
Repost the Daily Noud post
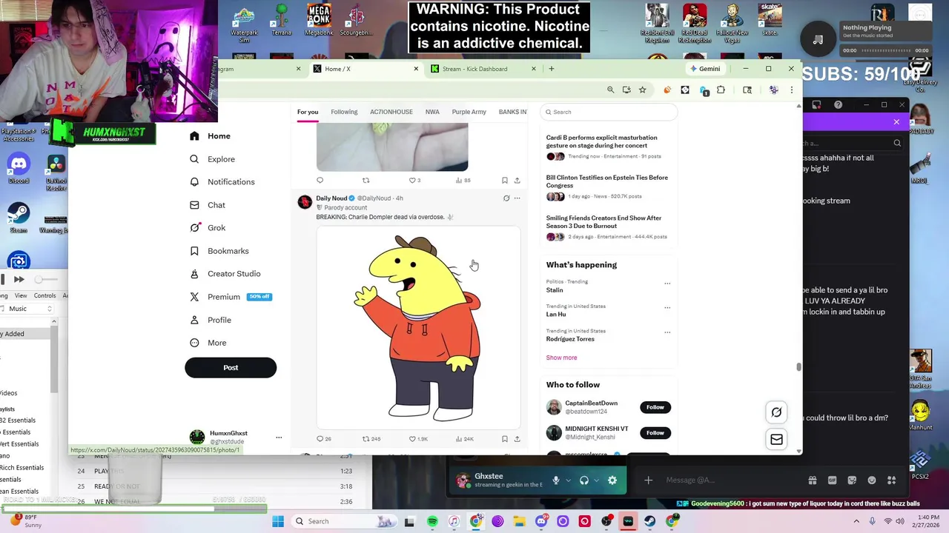[371, 439]
